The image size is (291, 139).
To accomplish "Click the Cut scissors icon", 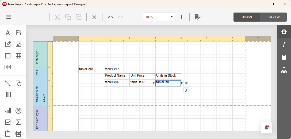I will coord(57,17).
